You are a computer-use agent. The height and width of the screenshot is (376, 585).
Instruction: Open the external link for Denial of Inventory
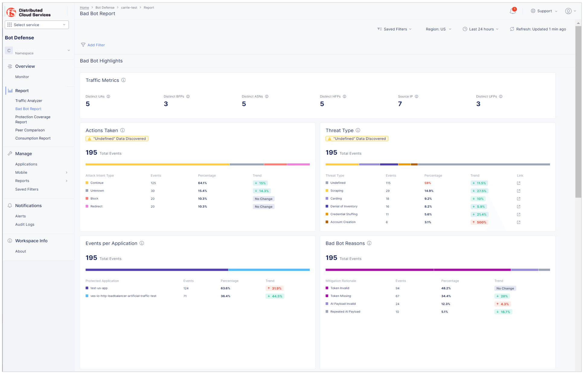519,207
